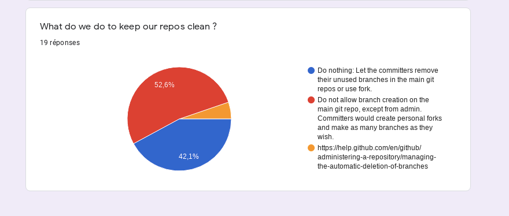Click 'Committers would create personal forks' line
The height and width of the screenshot is (216, 509).
pos(380,118)
